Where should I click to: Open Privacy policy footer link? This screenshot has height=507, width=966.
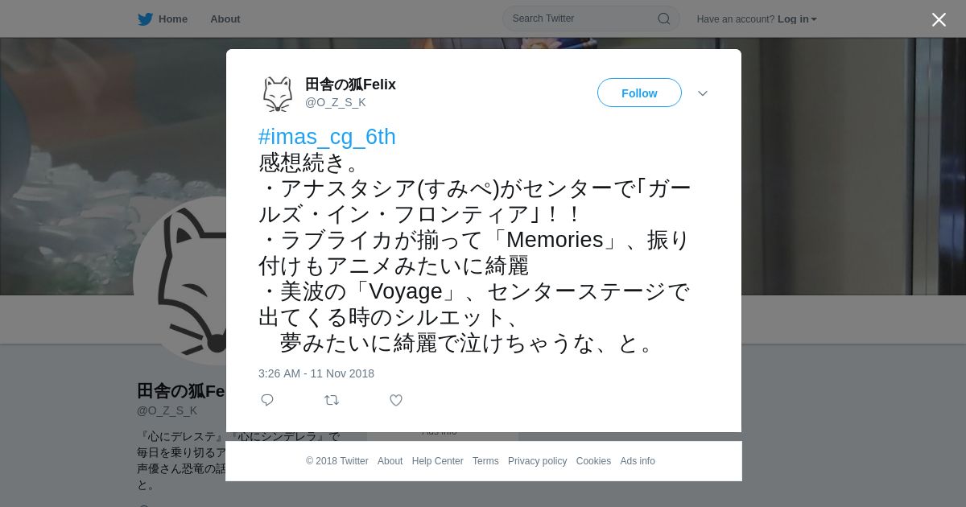point(537,461)
